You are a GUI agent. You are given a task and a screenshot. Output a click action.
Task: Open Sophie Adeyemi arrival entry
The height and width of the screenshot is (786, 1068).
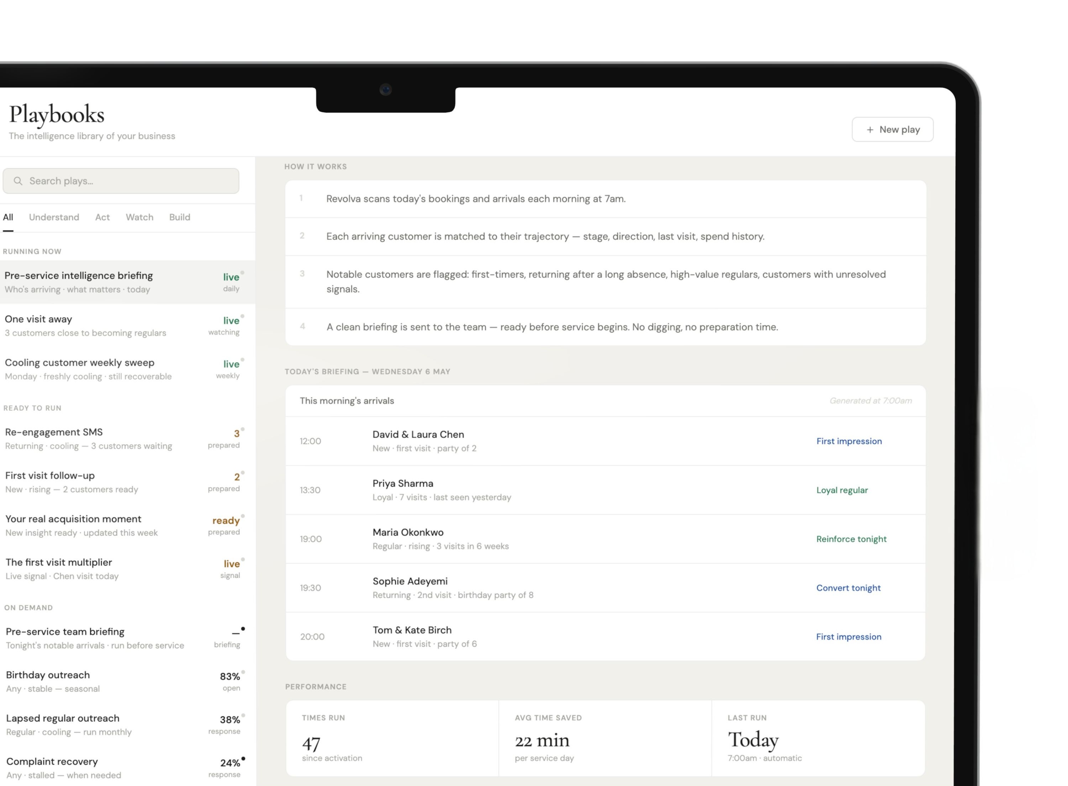(x=605, y=588)
